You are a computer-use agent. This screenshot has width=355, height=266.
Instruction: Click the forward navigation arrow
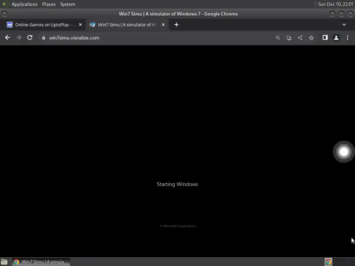(19, 37)
